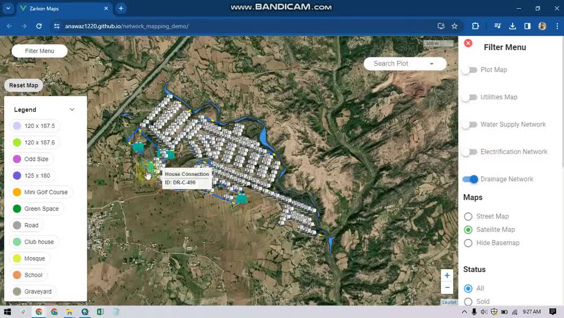
Task: Click the School legend item
Action: point(28,275)
